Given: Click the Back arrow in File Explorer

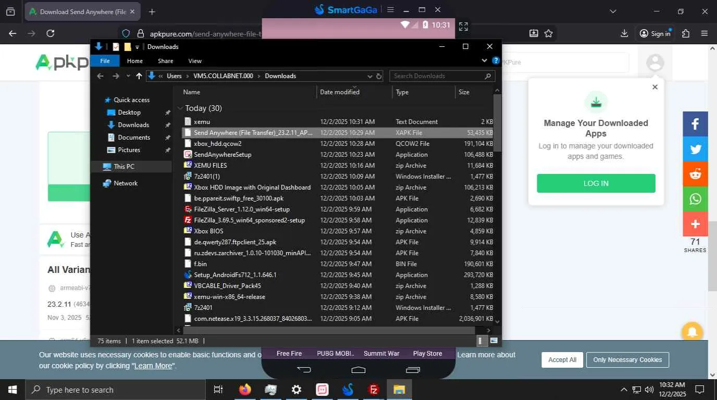Looking at the screenshot, I should point(101,76).
